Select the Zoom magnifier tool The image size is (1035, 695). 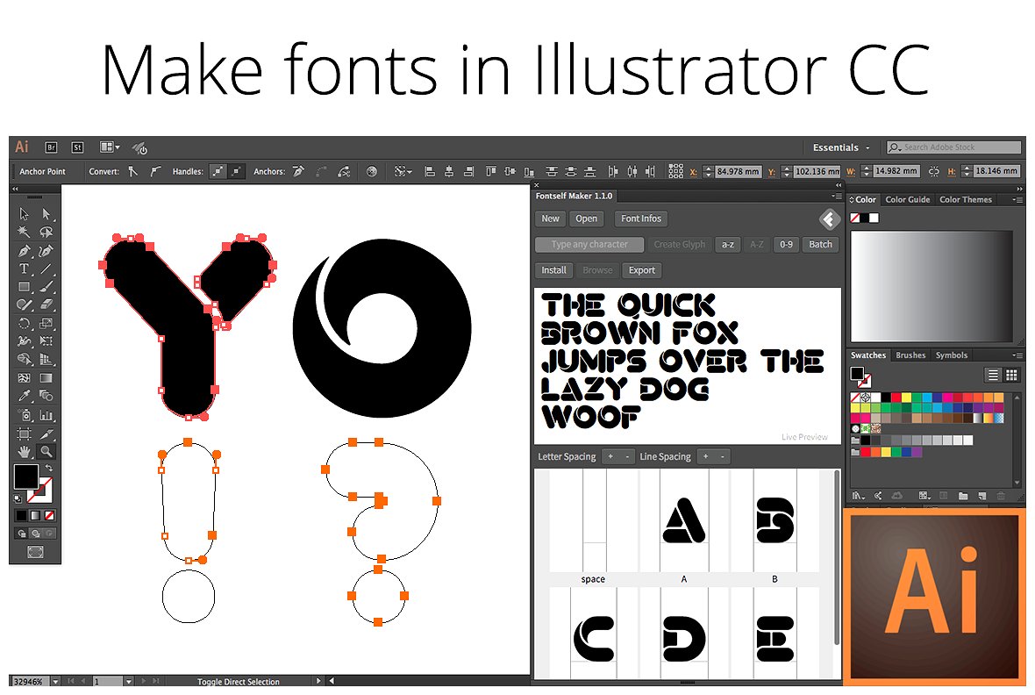click(x=46, y=452)
